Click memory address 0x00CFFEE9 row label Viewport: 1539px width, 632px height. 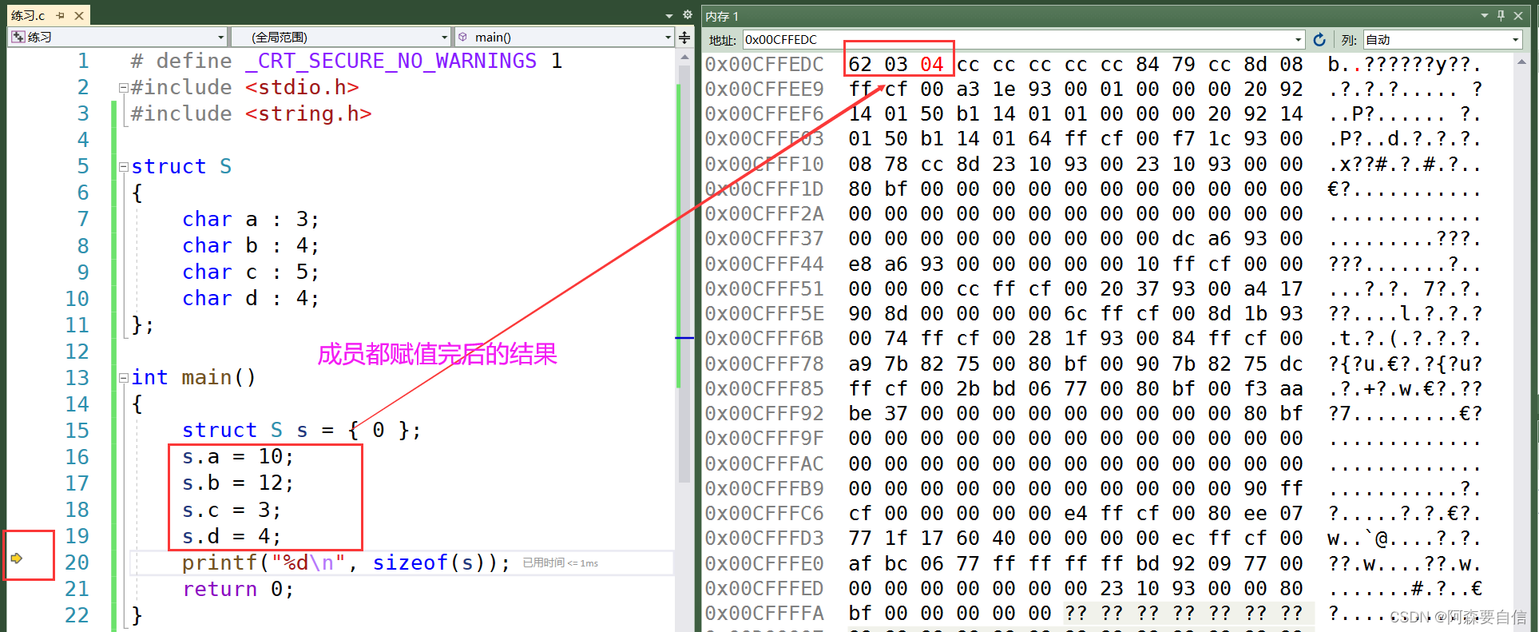coord(764,89)
